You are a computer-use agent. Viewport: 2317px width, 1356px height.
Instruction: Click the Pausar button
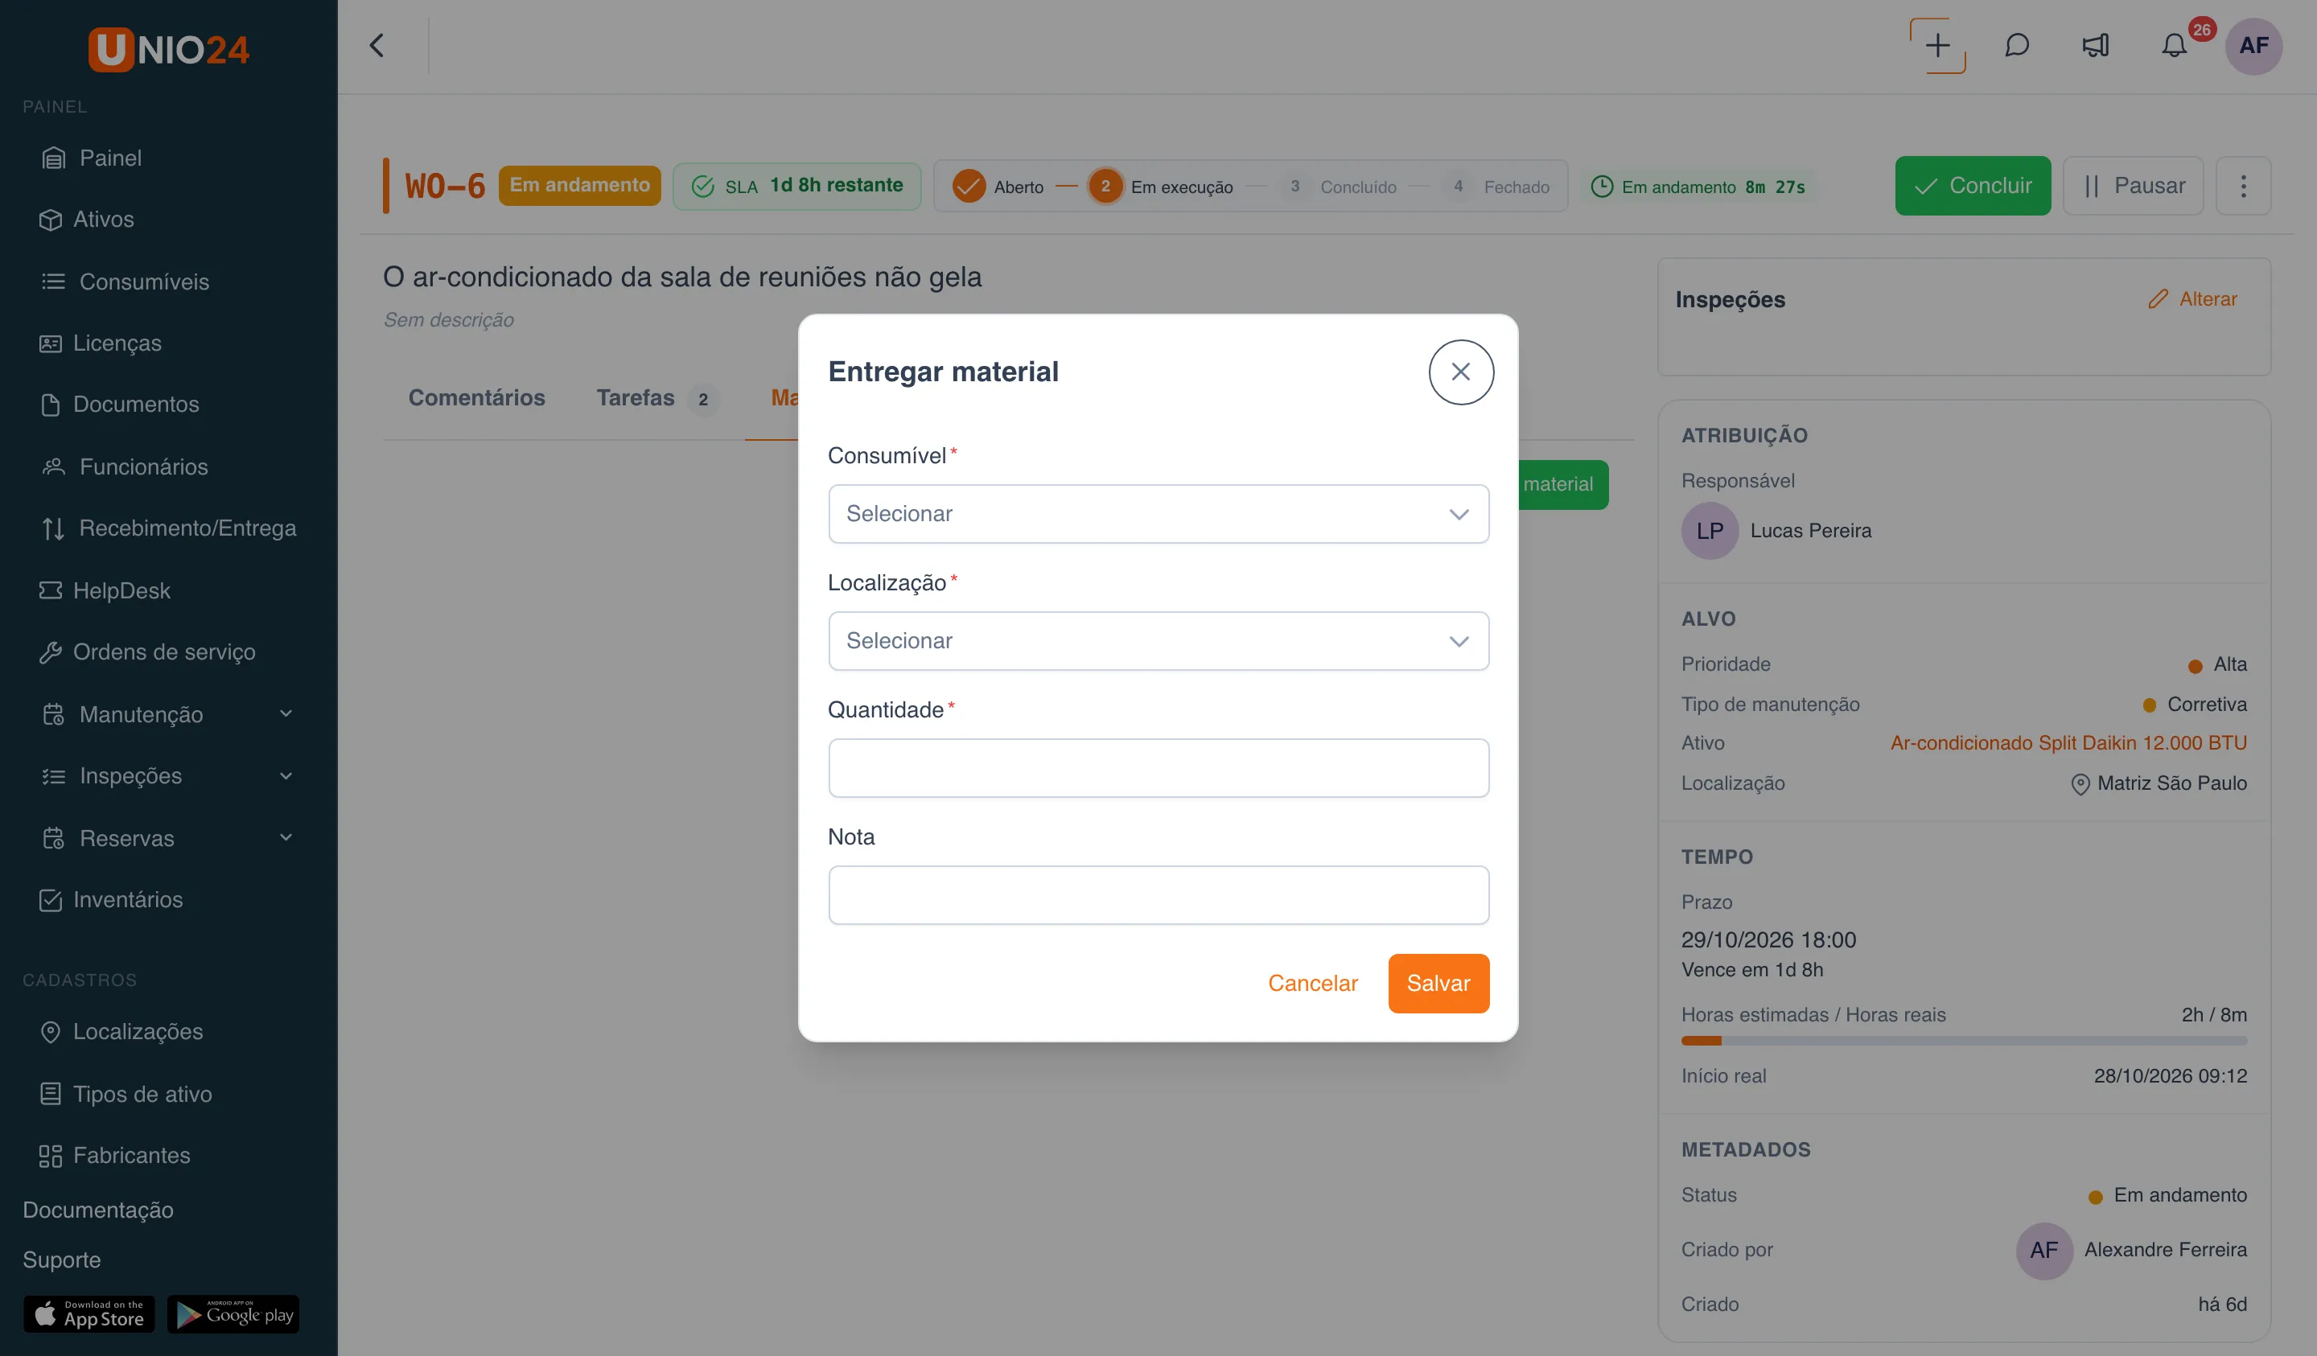pos(2133,186)
